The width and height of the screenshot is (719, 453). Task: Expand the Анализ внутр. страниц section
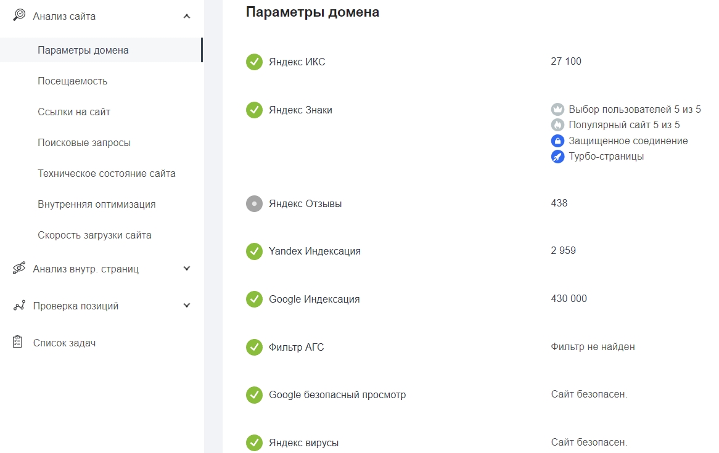pyautogui.click(x=187, y=268)
